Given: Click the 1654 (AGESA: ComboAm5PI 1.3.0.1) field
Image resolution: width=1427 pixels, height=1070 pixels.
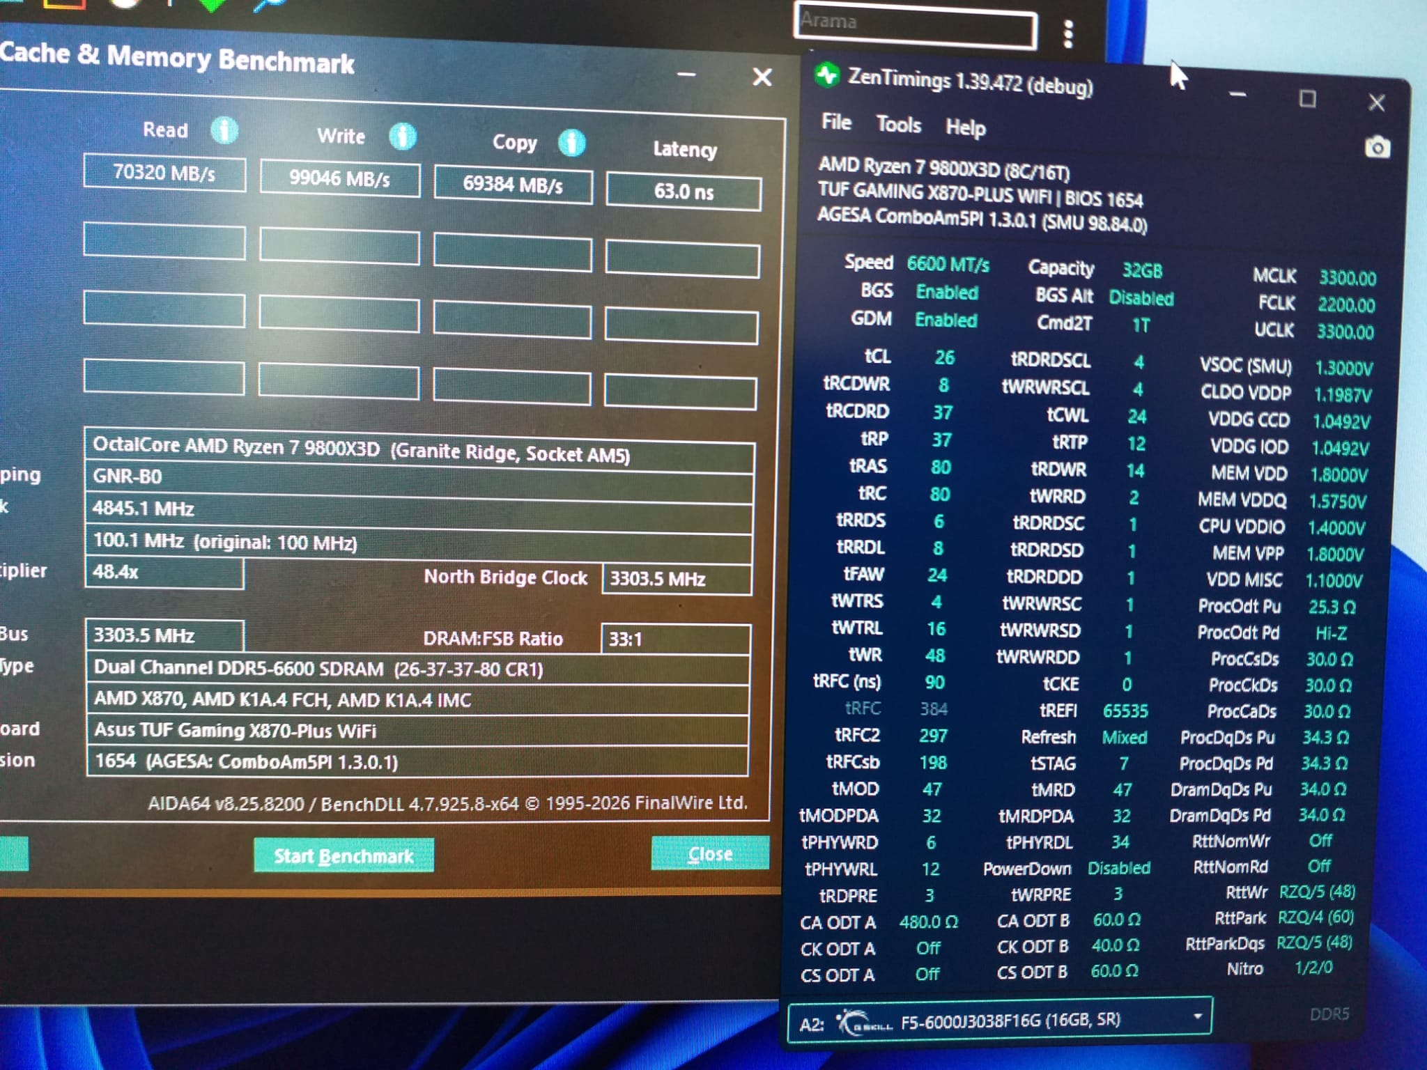Looking at the screenshot, I should [x=417, y=761].
